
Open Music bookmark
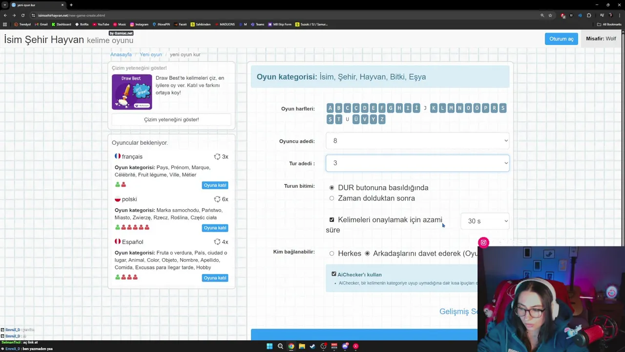click(120, 24)
